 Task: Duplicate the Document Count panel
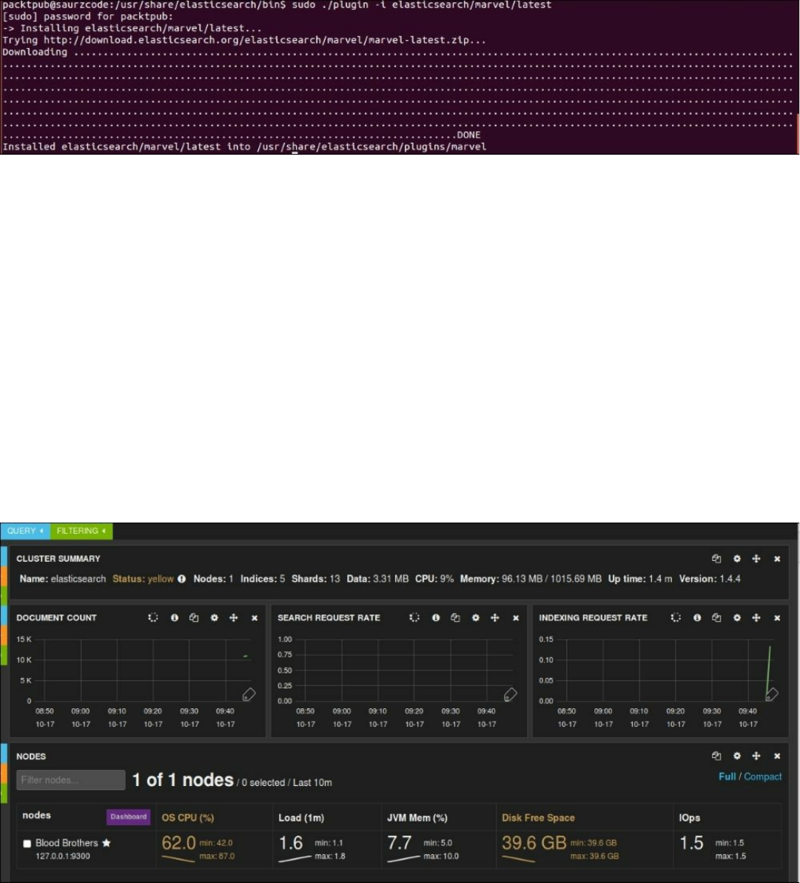[194, 618]
